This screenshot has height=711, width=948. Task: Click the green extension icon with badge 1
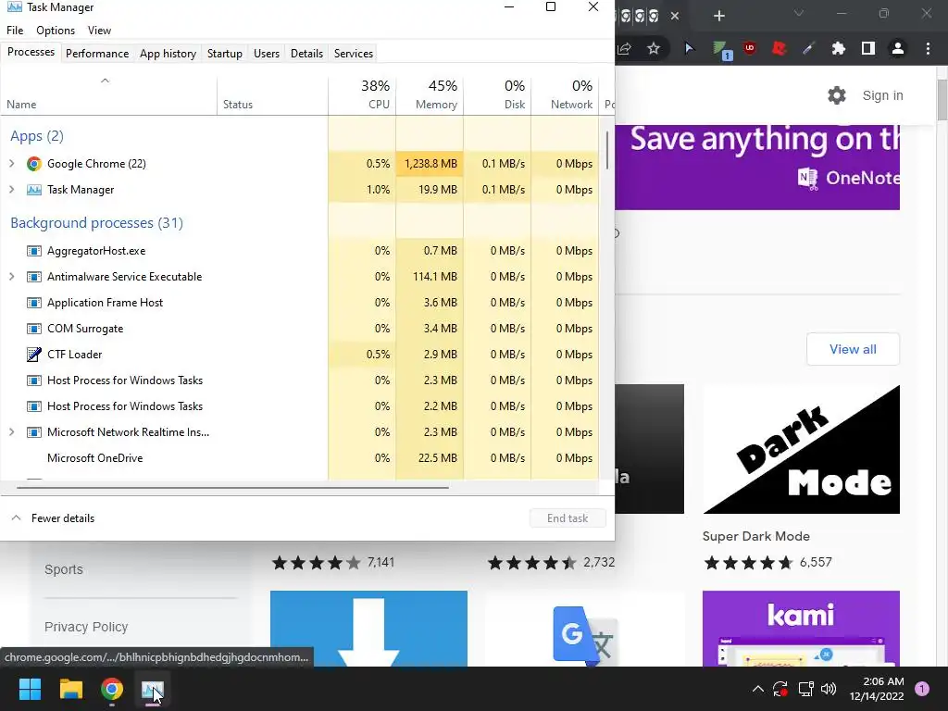coord(721,50)
